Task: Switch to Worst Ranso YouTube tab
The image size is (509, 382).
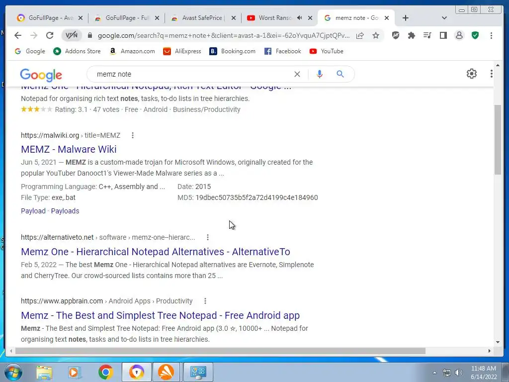Action: tap(274, 18)
